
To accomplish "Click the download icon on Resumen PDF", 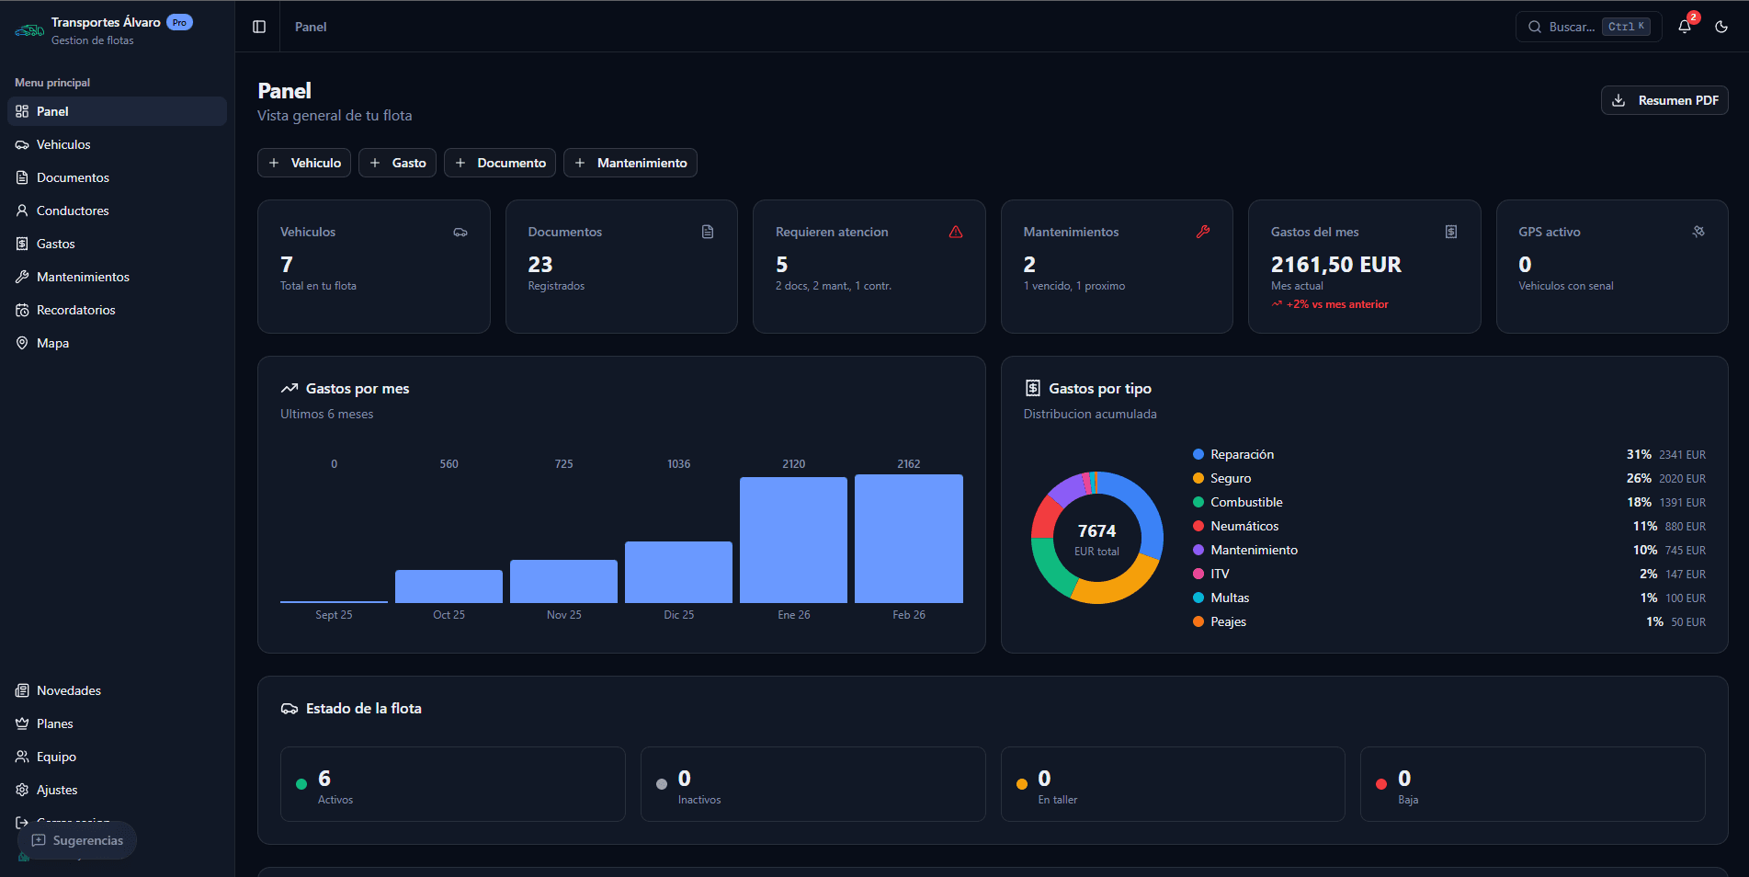I will pos(1618,100).
